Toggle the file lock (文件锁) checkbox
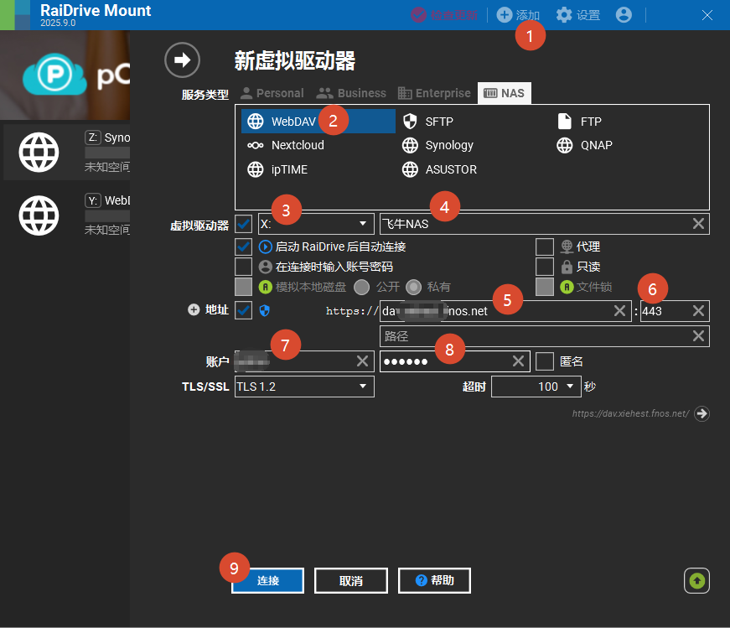The image size is (730, 628). click(x=544, y=287)
